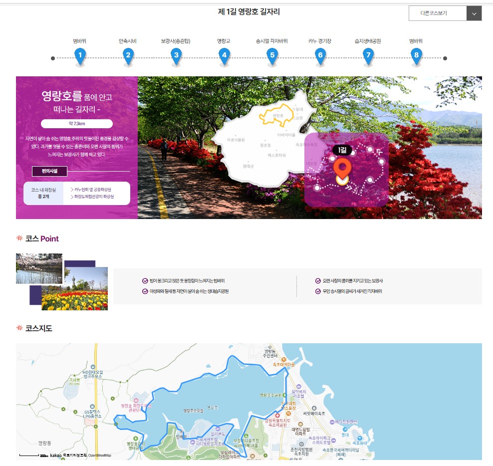Open the OpenStreetMap attribution link

point(100,456)
